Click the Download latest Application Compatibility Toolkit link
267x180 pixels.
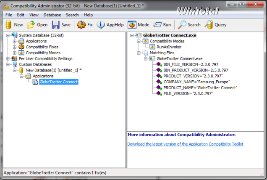185,144
